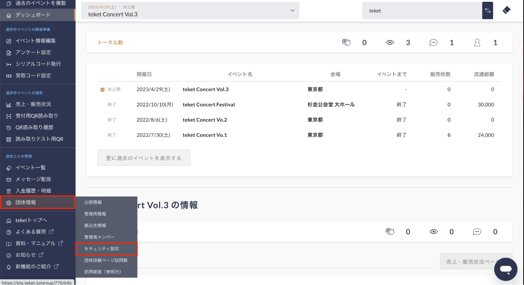The height and width of the screenshot is (285, 524).
Task: Click the トータル数 heading
Action: pyautogui.click(x=110, y=42)
